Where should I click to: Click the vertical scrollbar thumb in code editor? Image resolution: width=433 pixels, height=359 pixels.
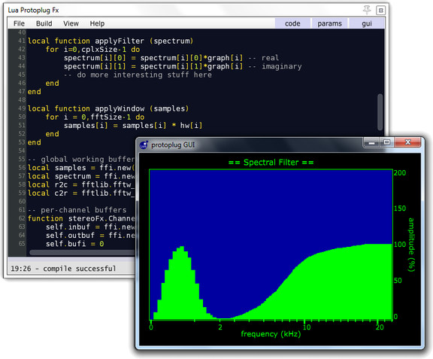(380, 112)
